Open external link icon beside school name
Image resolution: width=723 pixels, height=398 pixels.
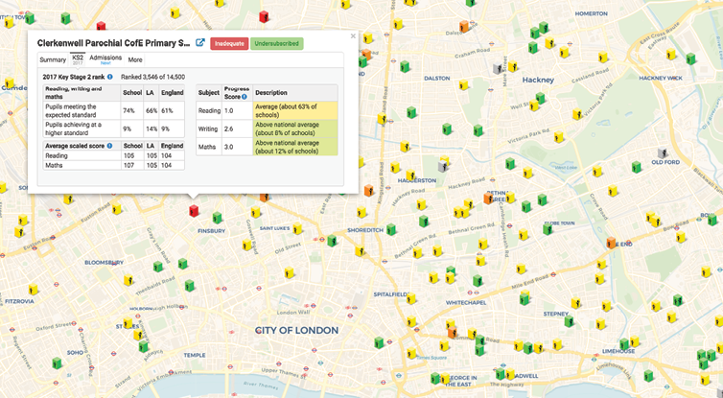[x=200, y=43]
